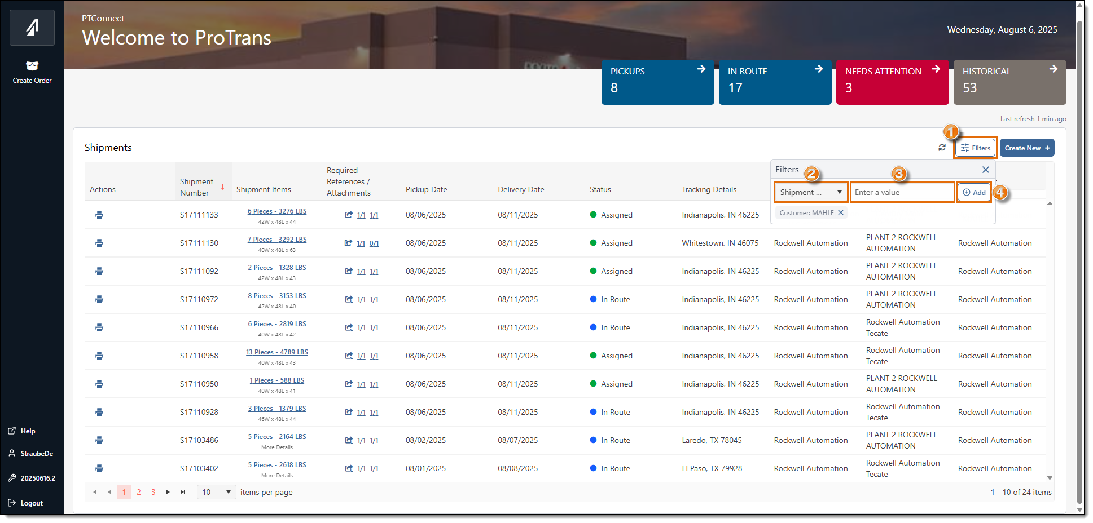Click the Enter a value filter field
The height and width of the screenshot is (523, 1093).
pos(902,192)
